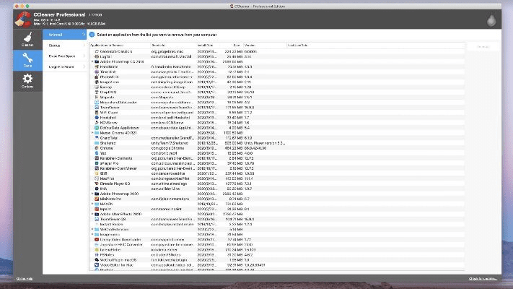Click the Check for updates link
Viewport: 513px width, 289px height.
483,278
